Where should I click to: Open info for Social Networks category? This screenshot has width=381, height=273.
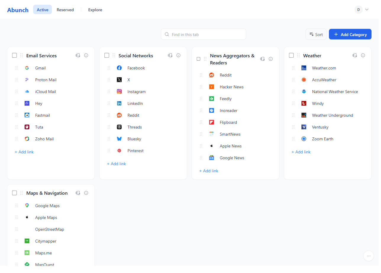click(178, 55)
